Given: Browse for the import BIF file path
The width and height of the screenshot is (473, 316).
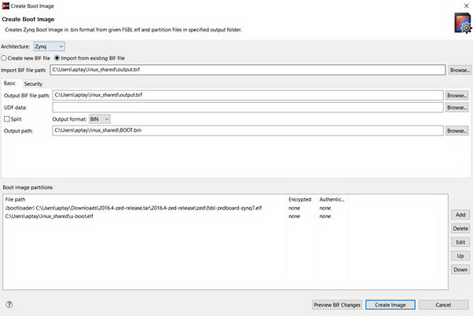Looking at the screenshot, I should coord(460,70).
